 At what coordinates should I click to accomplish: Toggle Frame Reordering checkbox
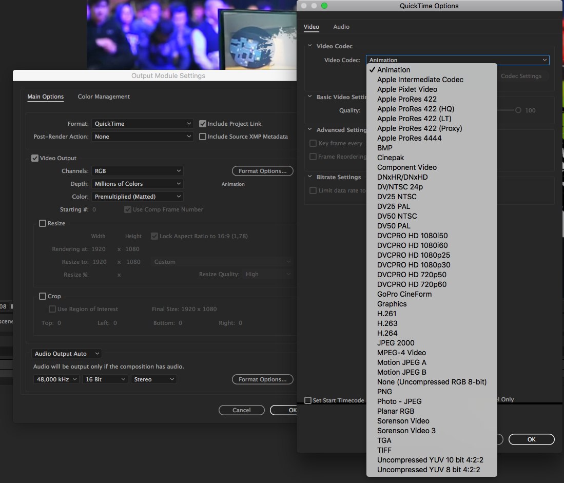coord(313,157)
